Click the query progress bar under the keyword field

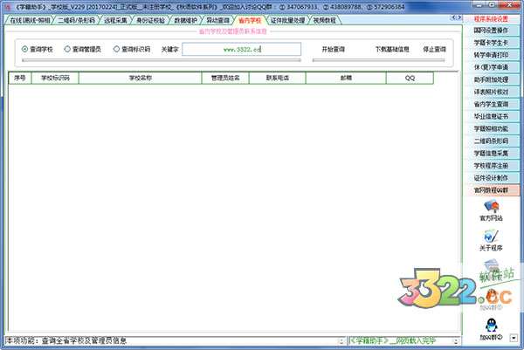162,60
